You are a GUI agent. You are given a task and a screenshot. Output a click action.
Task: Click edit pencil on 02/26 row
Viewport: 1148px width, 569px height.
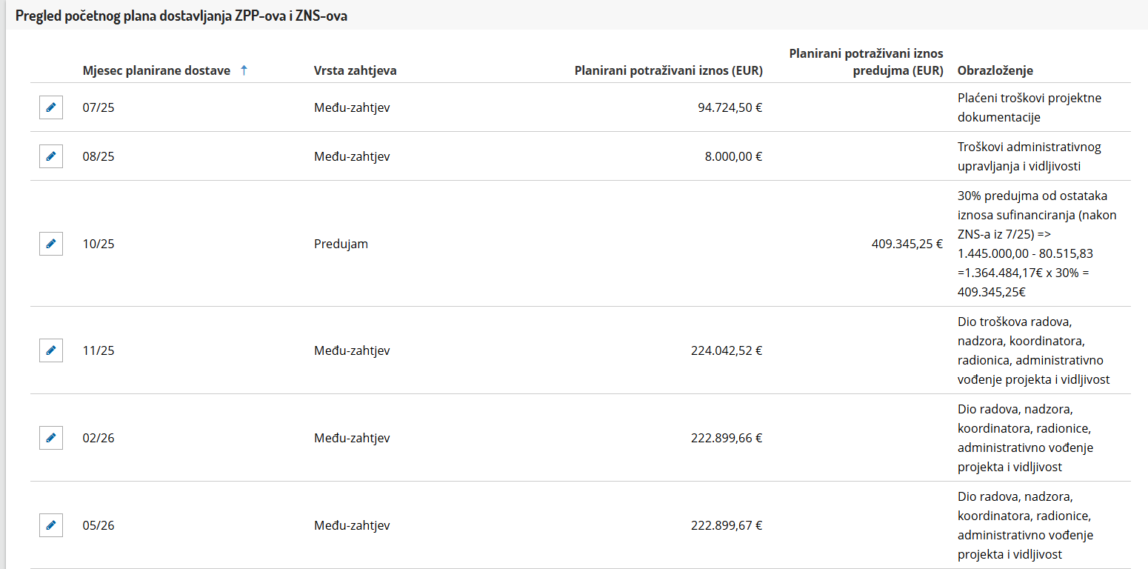click(x=51, y=438)
